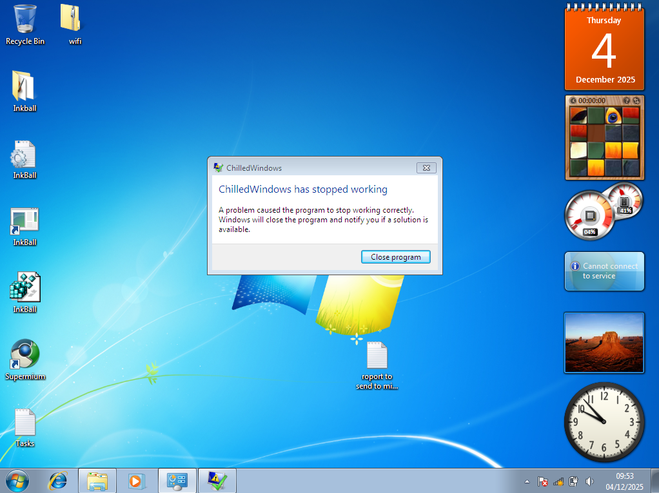659x493 pixels.
Task: Click the ChilledWindows dialog title bar icon
Action: pyautogui.click(x=218, y=168)
